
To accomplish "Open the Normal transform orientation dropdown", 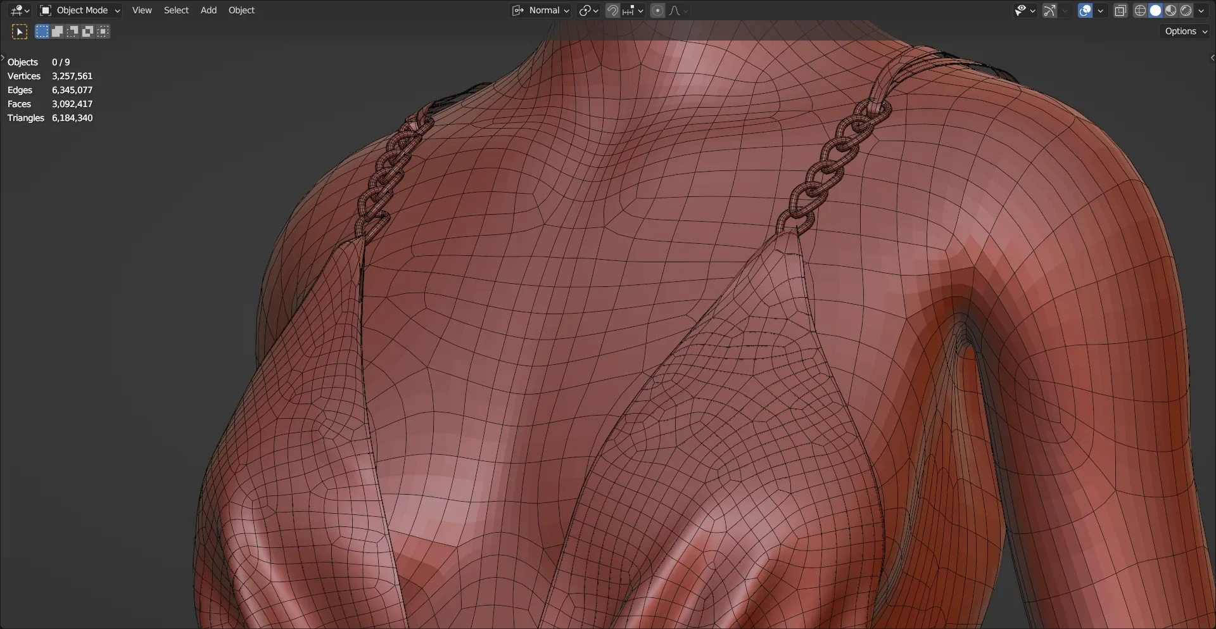I will click(x=541, y=10).
